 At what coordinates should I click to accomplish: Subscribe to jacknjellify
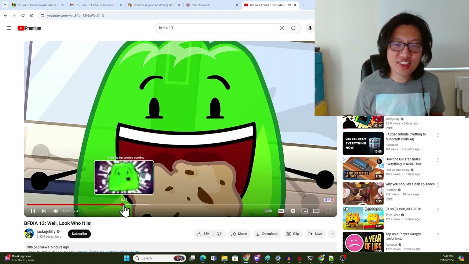(x=79, y=234)
